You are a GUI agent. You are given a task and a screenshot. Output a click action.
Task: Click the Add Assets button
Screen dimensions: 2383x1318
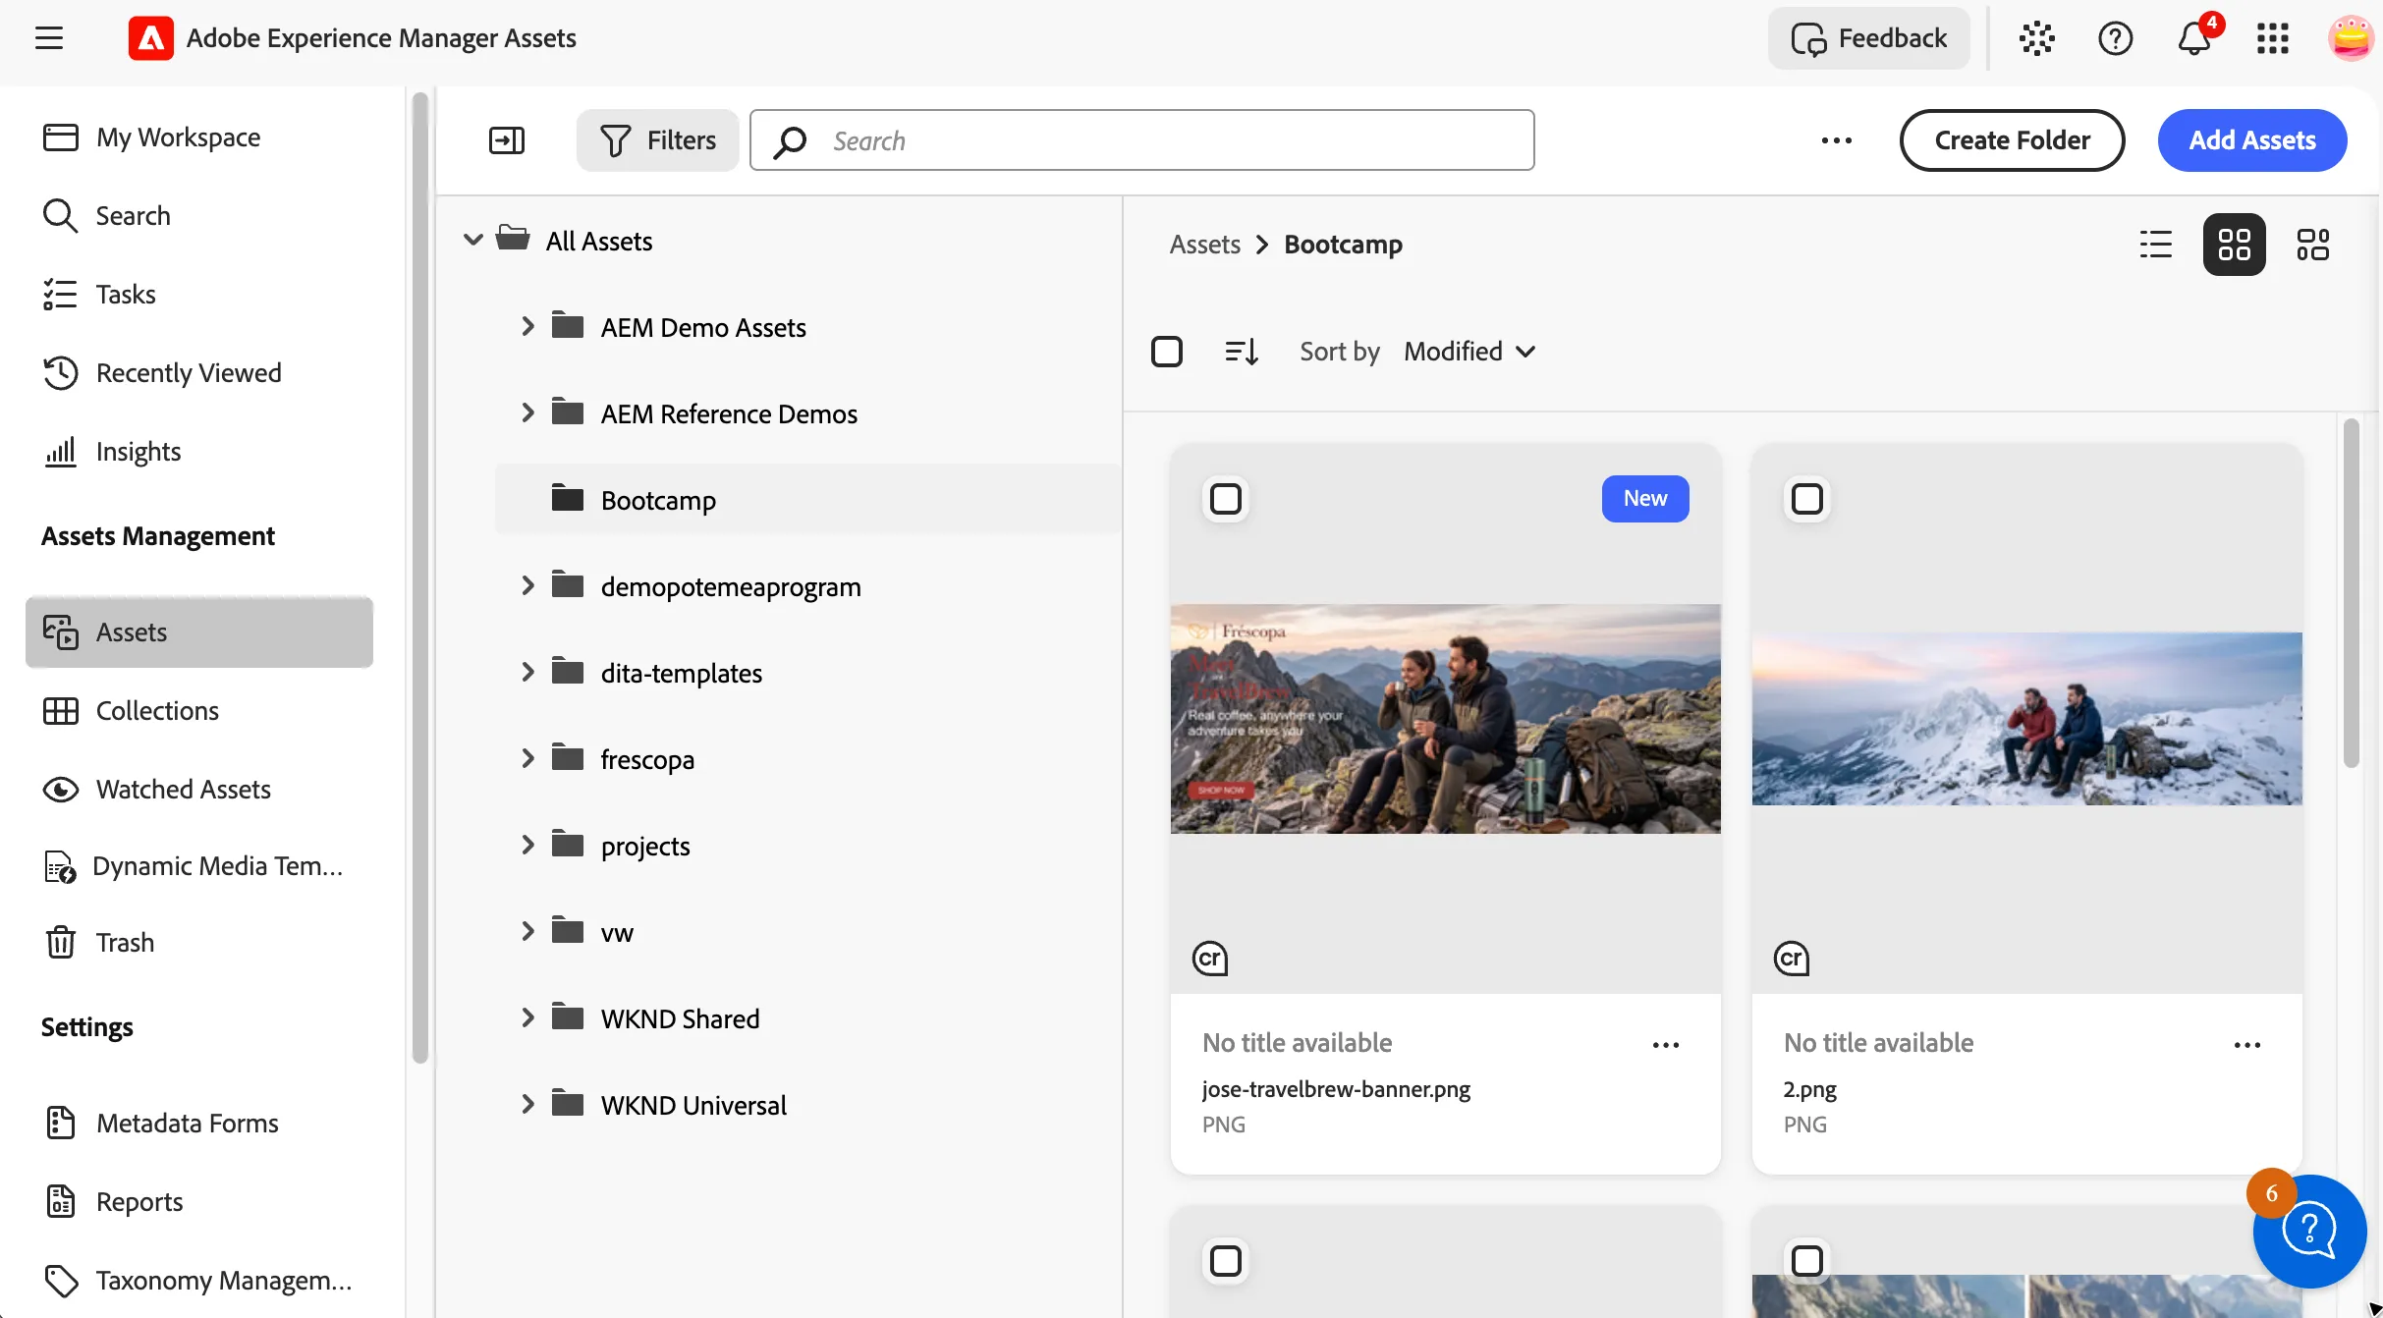[x=2252, y=140]
